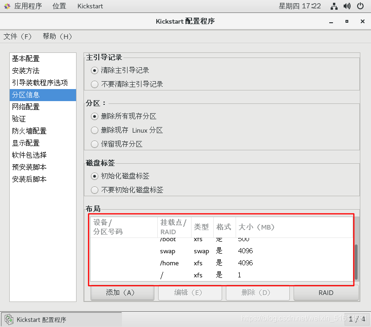Select 安装后脚本 in the sidebar
This screenshot has height=327, width=371.
(x=43, y=180)
